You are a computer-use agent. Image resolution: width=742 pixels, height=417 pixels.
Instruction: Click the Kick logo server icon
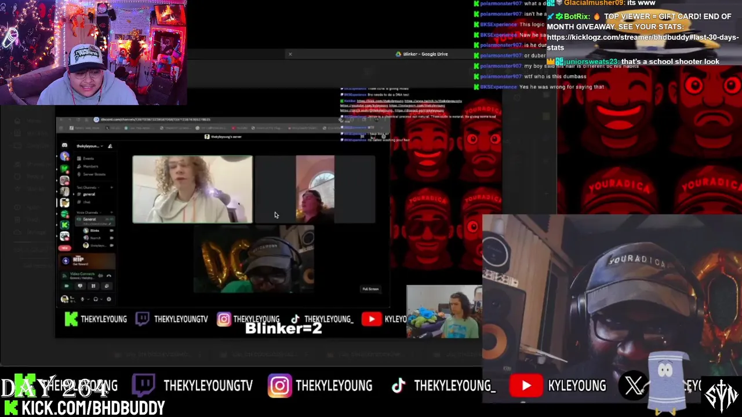64,225
